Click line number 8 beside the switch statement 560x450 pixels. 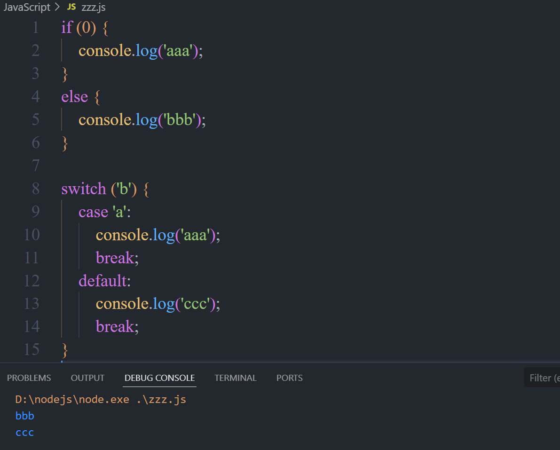[35, 189]
